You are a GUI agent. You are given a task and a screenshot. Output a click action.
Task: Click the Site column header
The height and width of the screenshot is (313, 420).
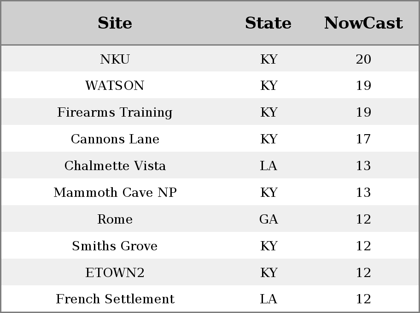coord(115,23)
